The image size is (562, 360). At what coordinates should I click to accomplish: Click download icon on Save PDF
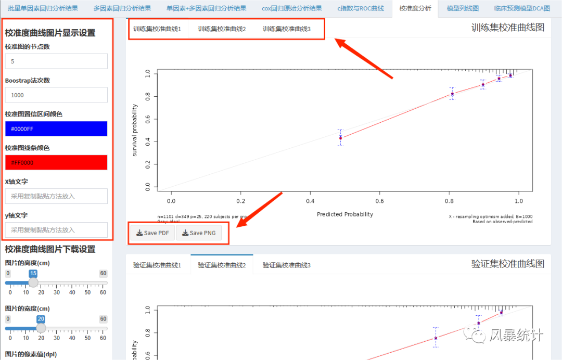pyautogui.click(x=139, y=233)
